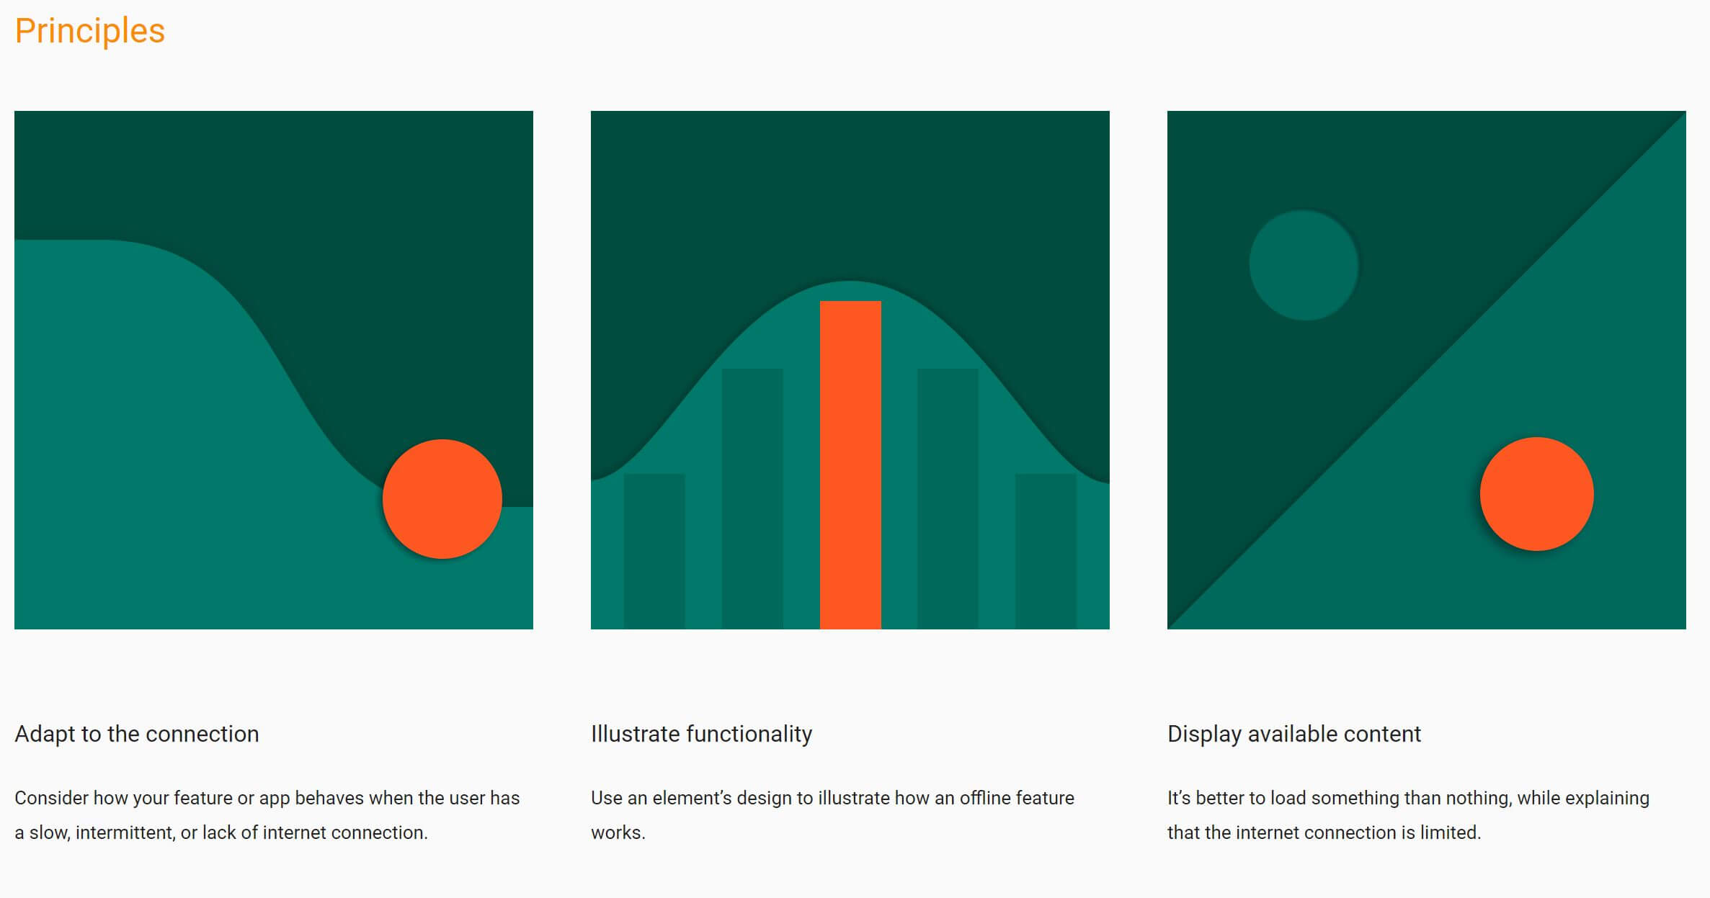Click the Adapt to the connection title
The image size is (1710, 898).
coord(137,734)
